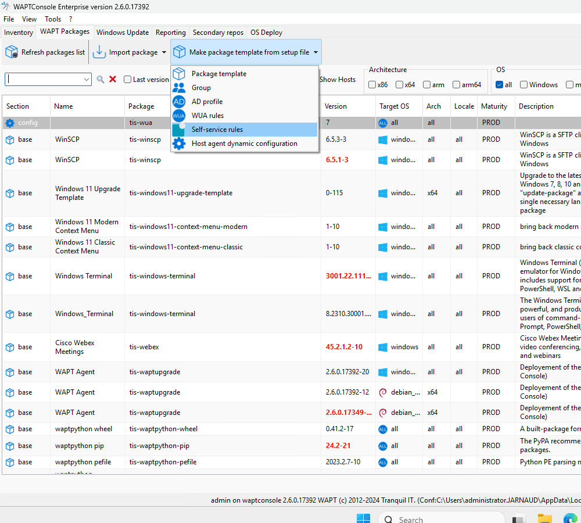Click package icon of Windows_Terminal row

click(10, 314)
